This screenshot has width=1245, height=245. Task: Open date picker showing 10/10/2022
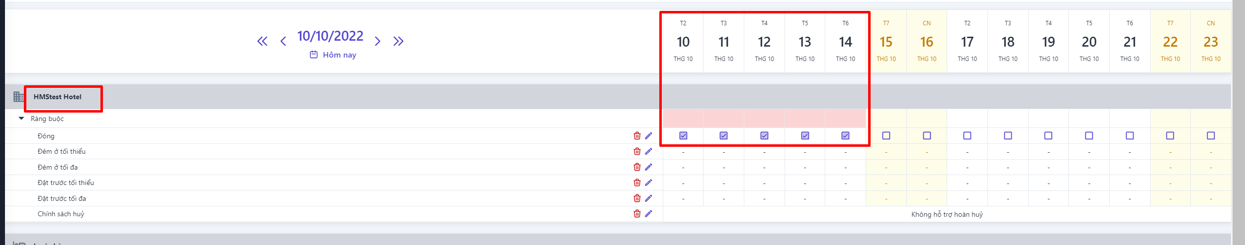pos(330,36)
